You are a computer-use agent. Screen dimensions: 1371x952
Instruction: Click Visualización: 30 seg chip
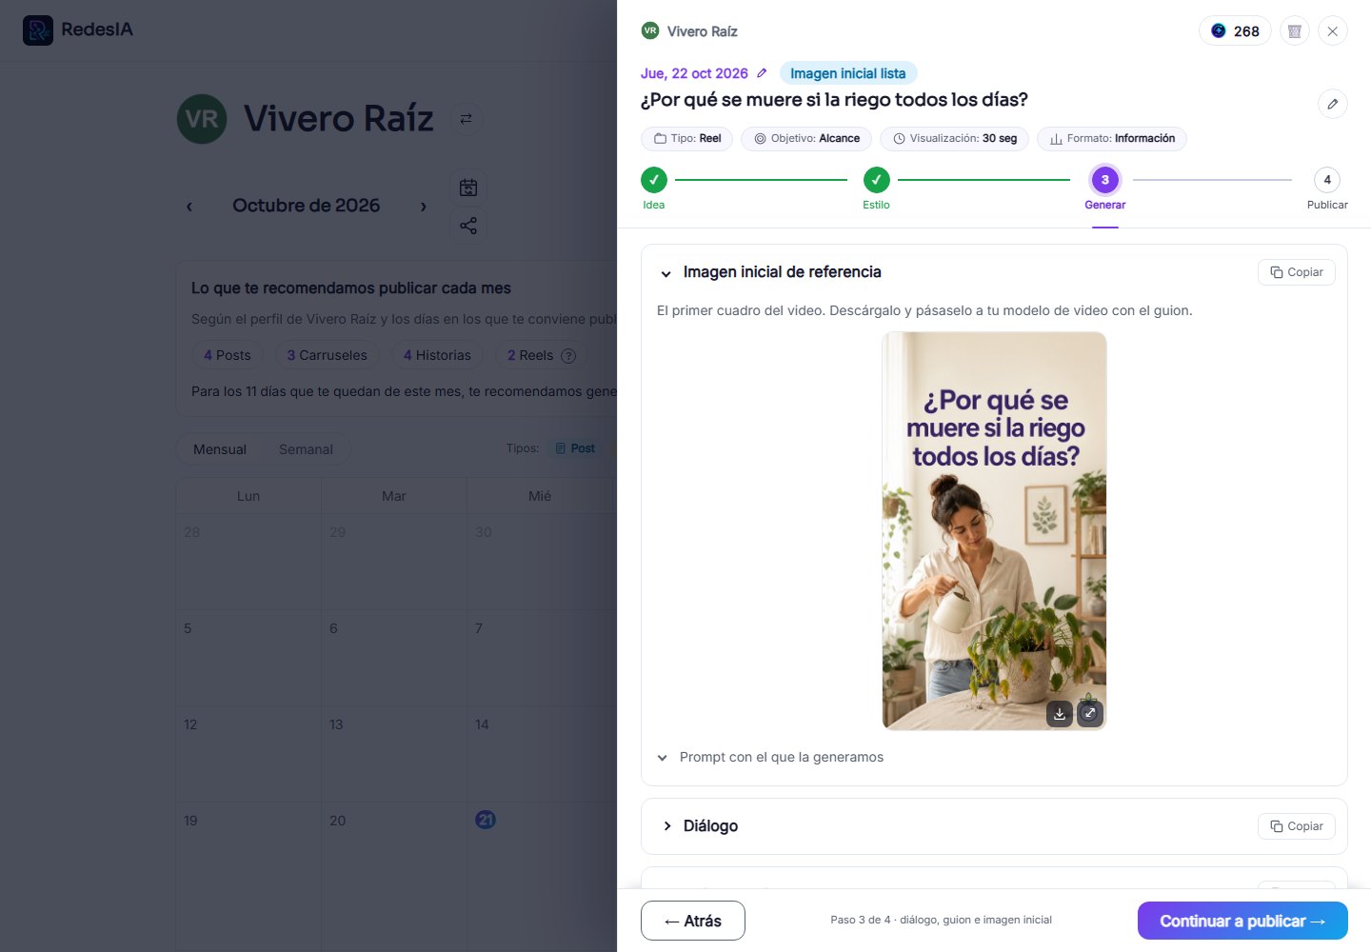coord(954,139)
